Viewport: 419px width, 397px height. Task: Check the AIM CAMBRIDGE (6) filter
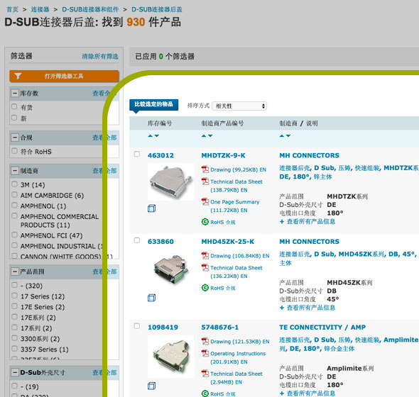pos(14,194)
